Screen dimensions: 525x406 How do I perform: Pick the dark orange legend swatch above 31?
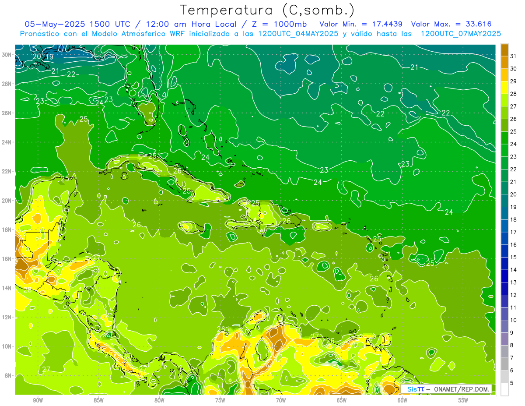[504, 50]
